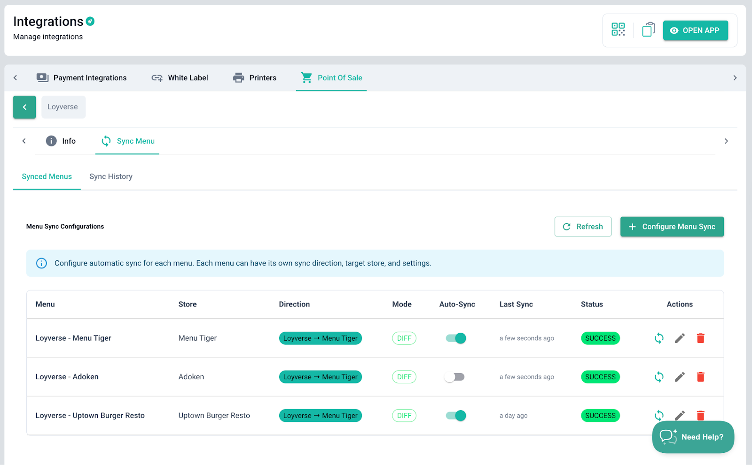752x465 pixels.
Task: Edit the Uptown Burger Resto sync configuration
Action: point(680,415)
